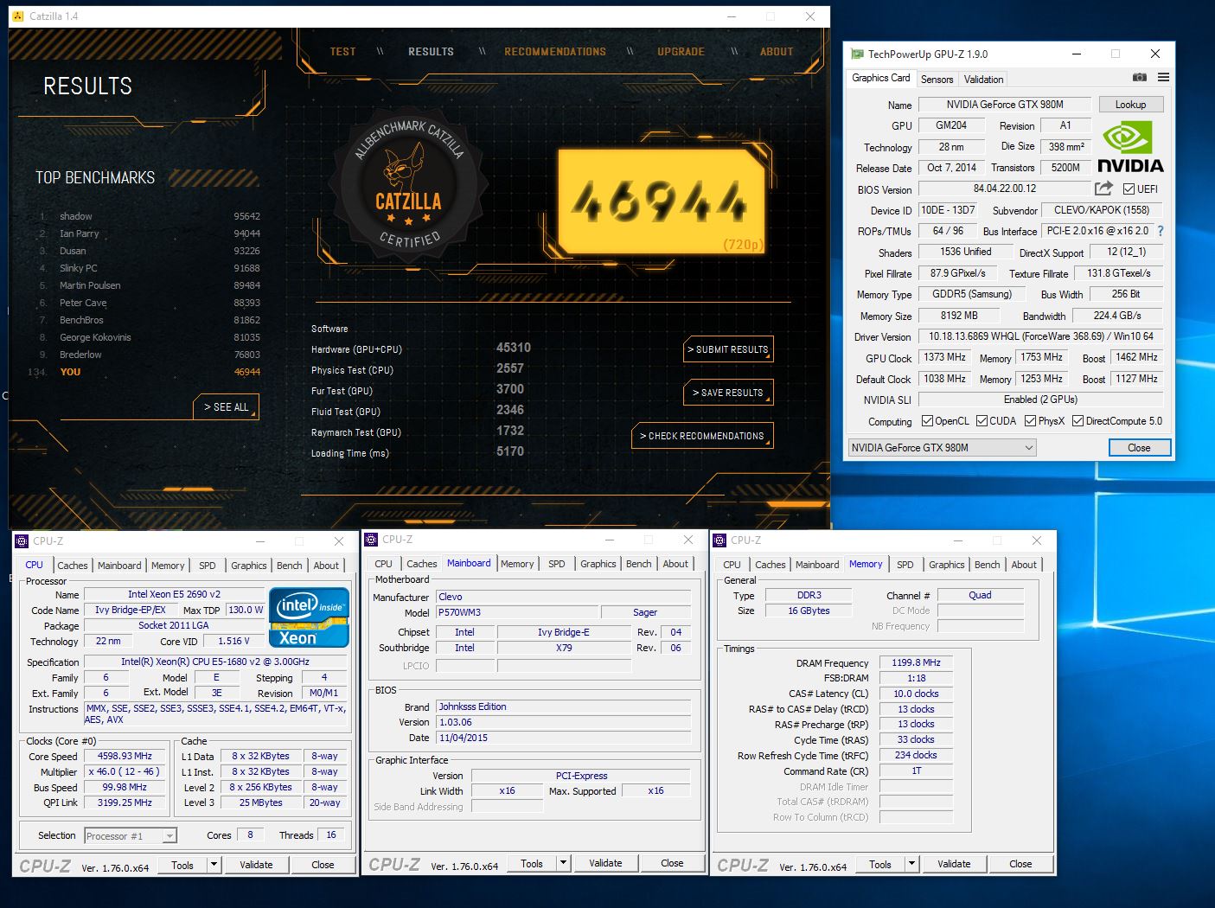Click the memory Size value '16 GBytes'
1215x908 pixels.
pyautogui.click(x=809, y=611)
